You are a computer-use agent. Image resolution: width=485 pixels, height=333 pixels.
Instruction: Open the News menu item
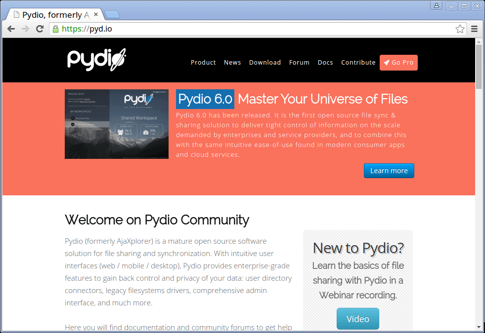tap(232, 63)
